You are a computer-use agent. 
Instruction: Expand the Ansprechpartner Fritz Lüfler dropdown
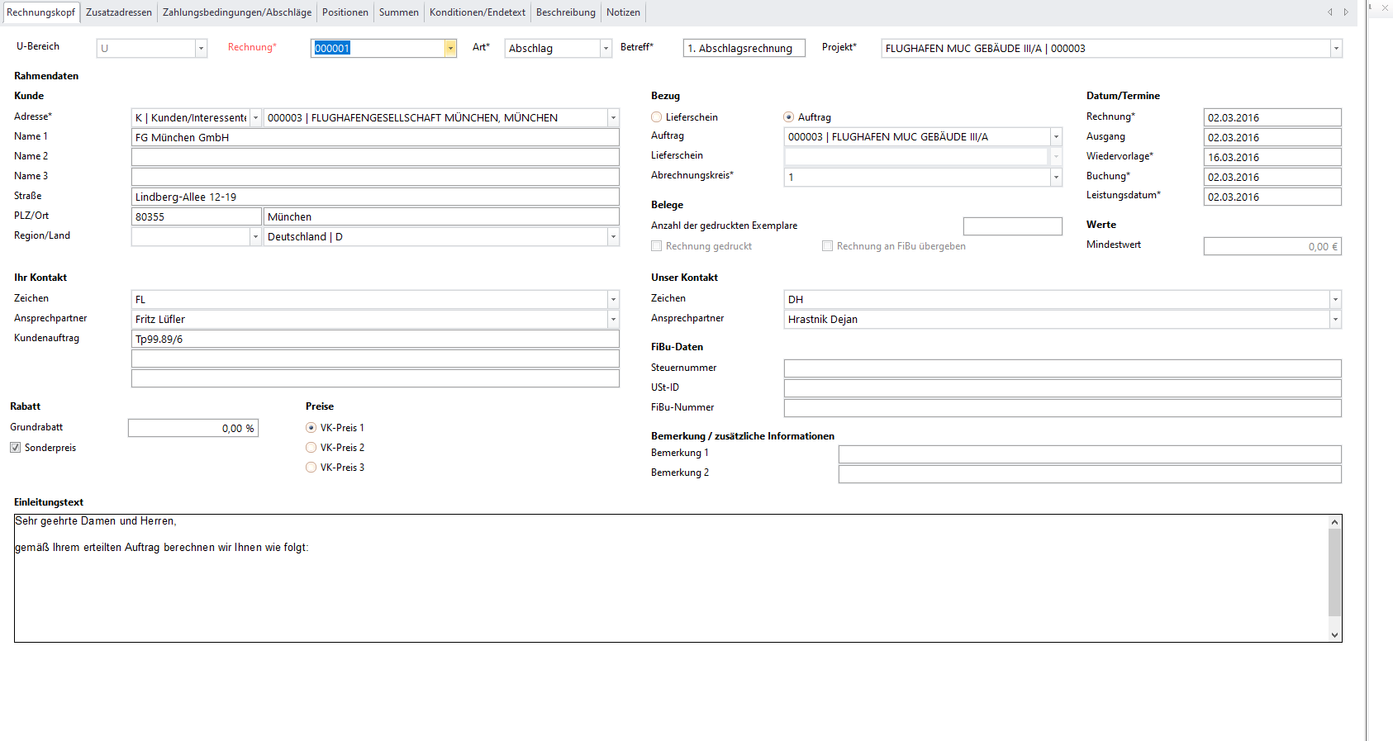(x=613, y=320)
